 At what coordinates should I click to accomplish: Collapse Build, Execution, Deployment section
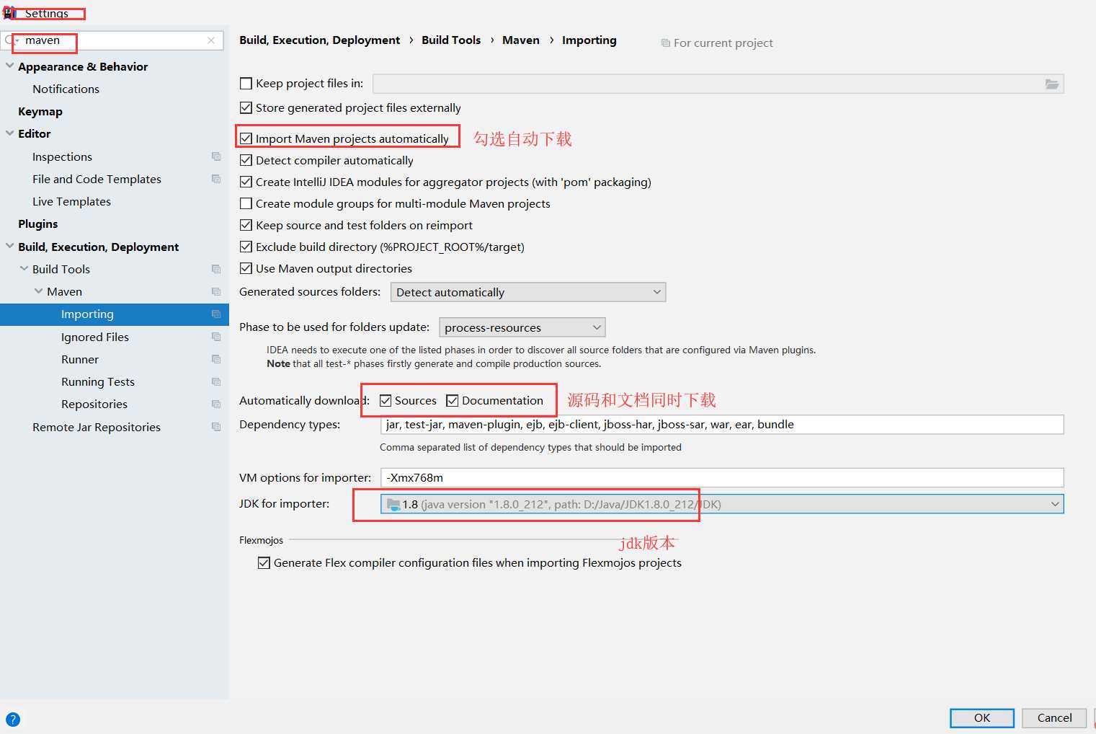click(9, 246)
